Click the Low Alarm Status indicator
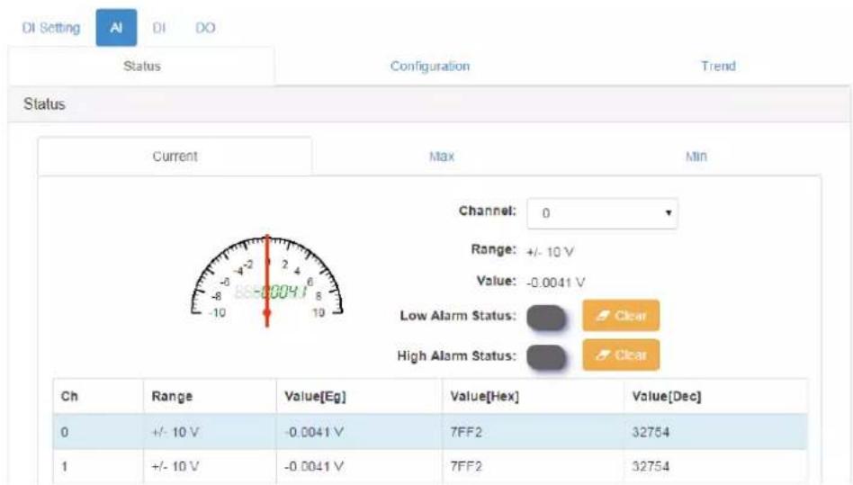Viewport: 853px width, 485px height. tap(546, 317)
